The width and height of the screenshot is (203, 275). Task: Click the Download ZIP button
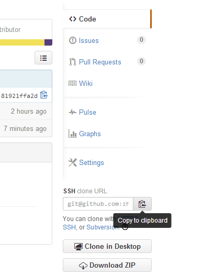tap(107, 265)
